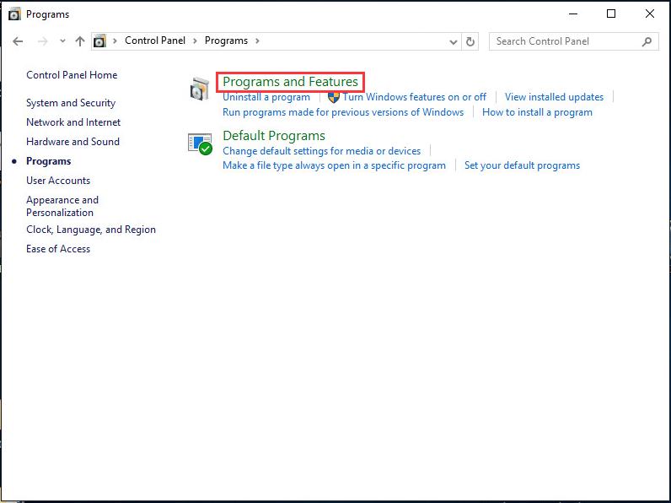Refresh the Control Panel view
The width and height of the screenshot is (671, 503).
(x=470, y=41)
